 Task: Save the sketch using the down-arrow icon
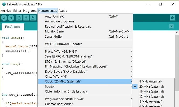(33, 18)
